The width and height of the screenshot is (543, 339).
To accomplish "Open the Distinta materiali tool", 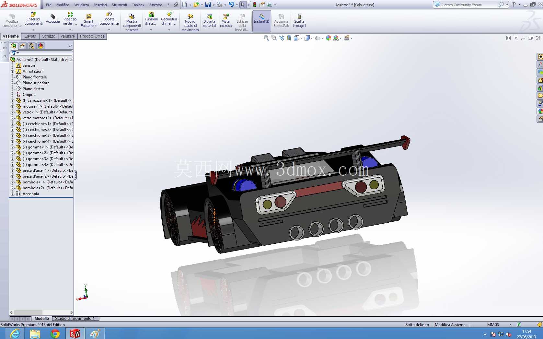I will pyautogui.click(x=209, y=21).
